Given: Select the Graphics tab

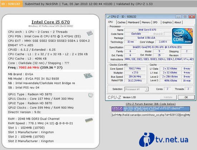Looking at the screenshot, I should coord(167,22).
